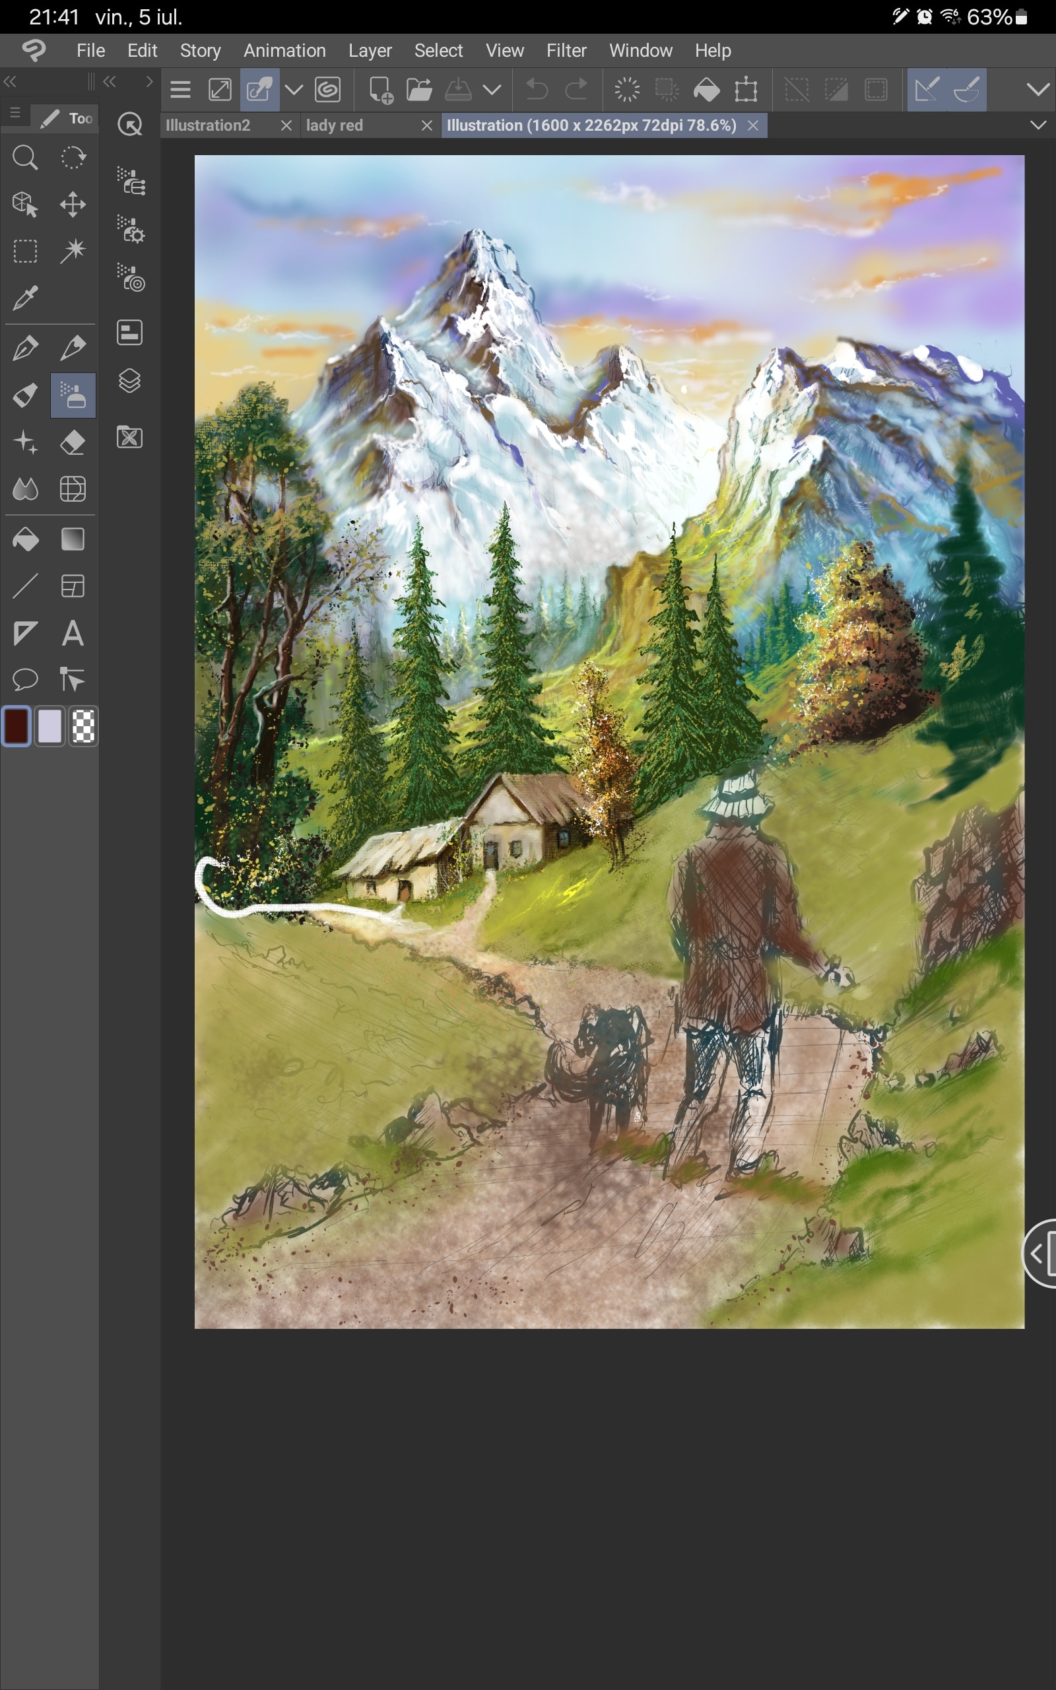Click the Undo button
This screenshot has height=1690, width=1056.
point(537,90)
